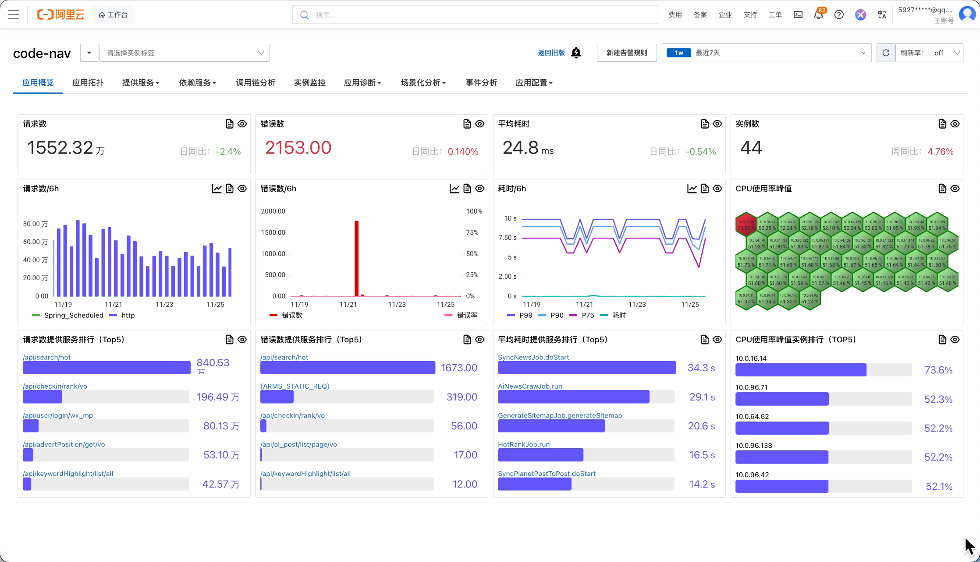Click the language switch icon

click(882, 14)
